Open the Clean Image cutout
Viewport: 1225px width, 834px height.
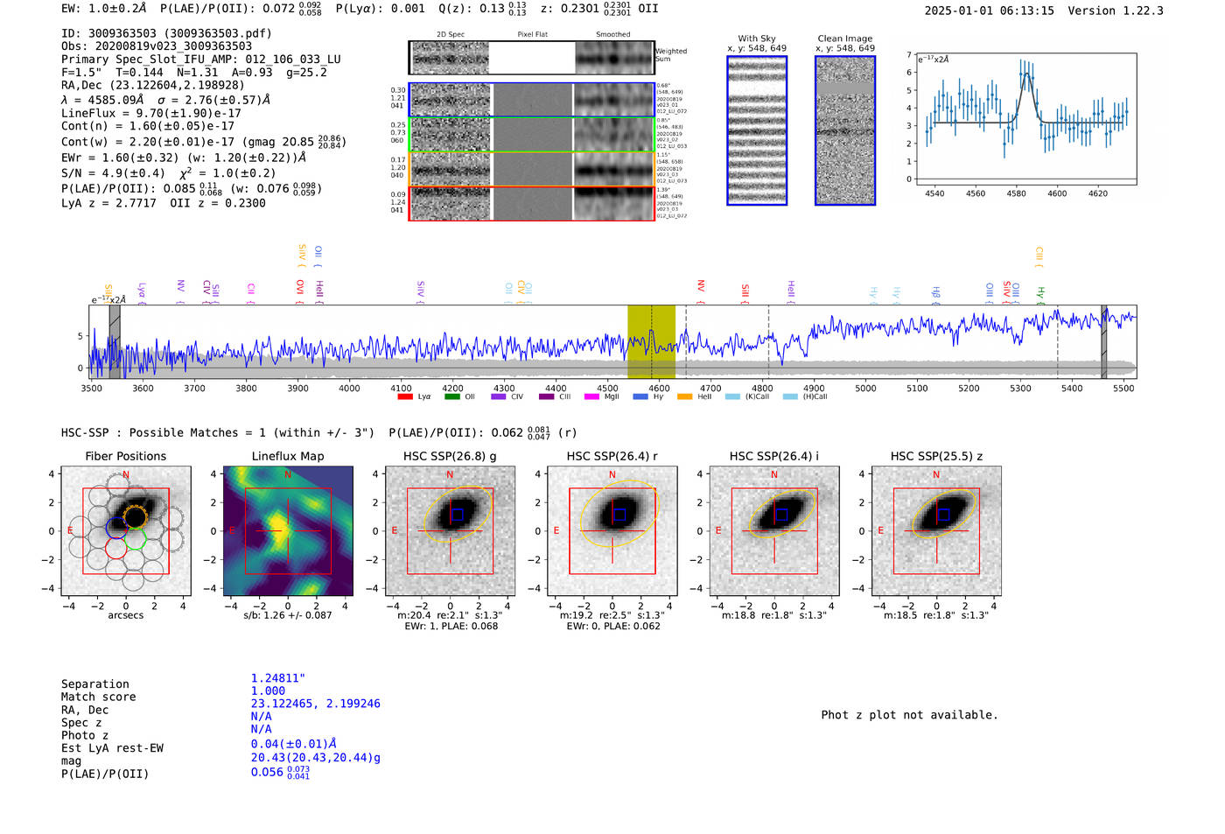[x=845, y=130]
